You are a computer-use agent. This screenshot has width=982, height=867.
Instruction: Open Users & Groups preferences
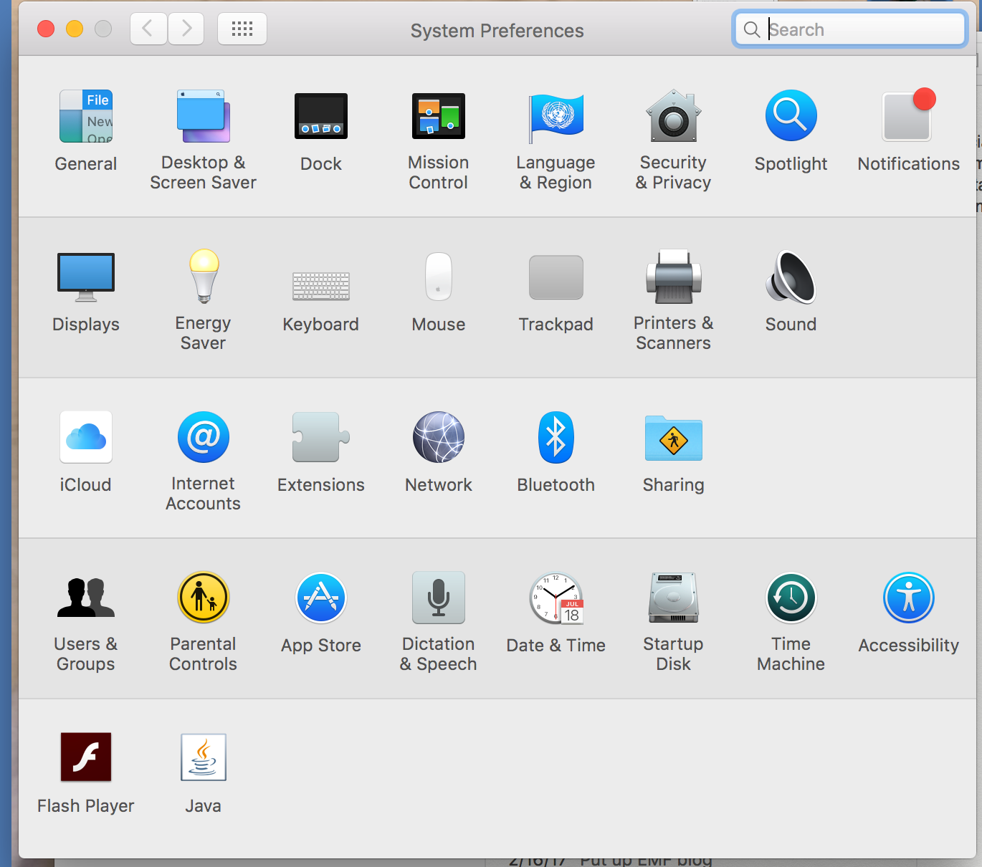86,598
